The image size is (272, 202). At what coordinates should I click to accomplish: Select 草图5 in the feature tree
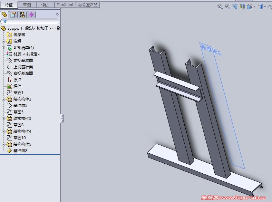[18, 112]
